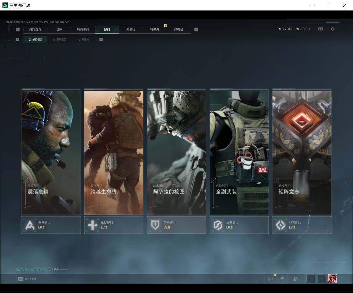Select the 部门任务 sub-tab
This screenshot has width=353, height=293.
click(x=36, y=39)
